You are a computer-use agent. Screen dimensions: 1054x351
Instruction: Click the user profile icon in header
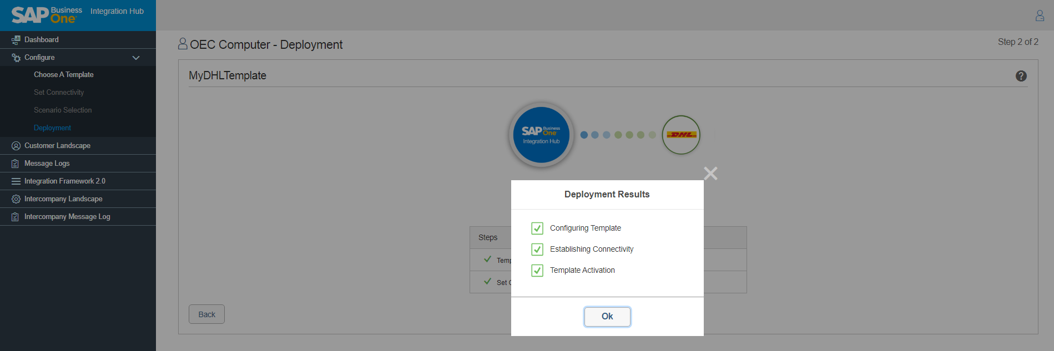pos(1040,16)
